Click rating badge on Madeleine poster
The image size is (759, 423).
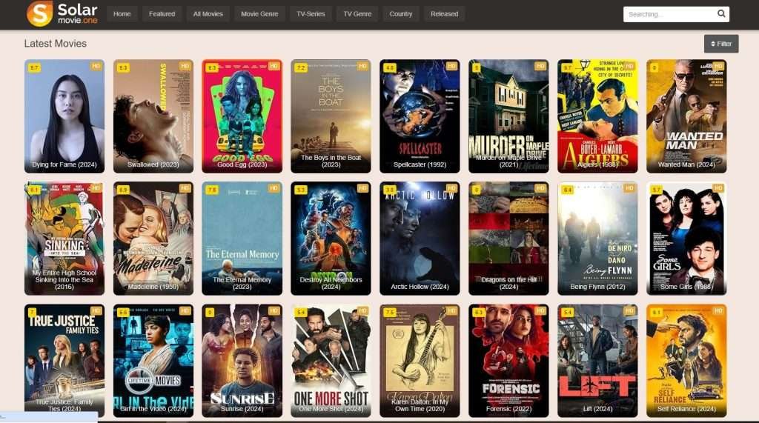(x=123, y=190)
